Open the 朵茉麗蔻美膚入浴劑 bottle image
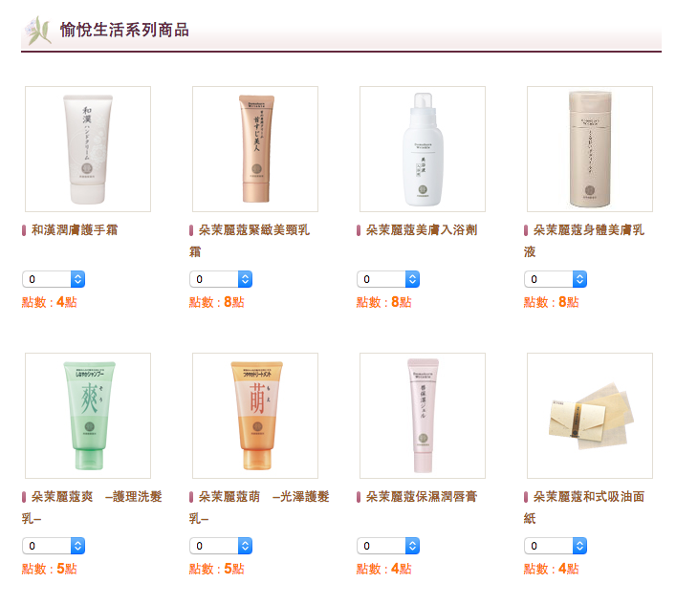Viewport: 676px width, 605px height. 423,149
